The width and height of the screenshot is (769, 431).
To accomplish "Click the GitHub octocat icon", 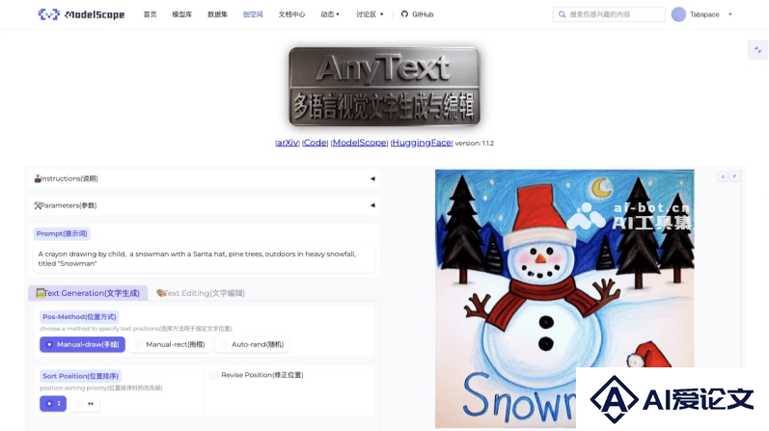I will (404, 14).
